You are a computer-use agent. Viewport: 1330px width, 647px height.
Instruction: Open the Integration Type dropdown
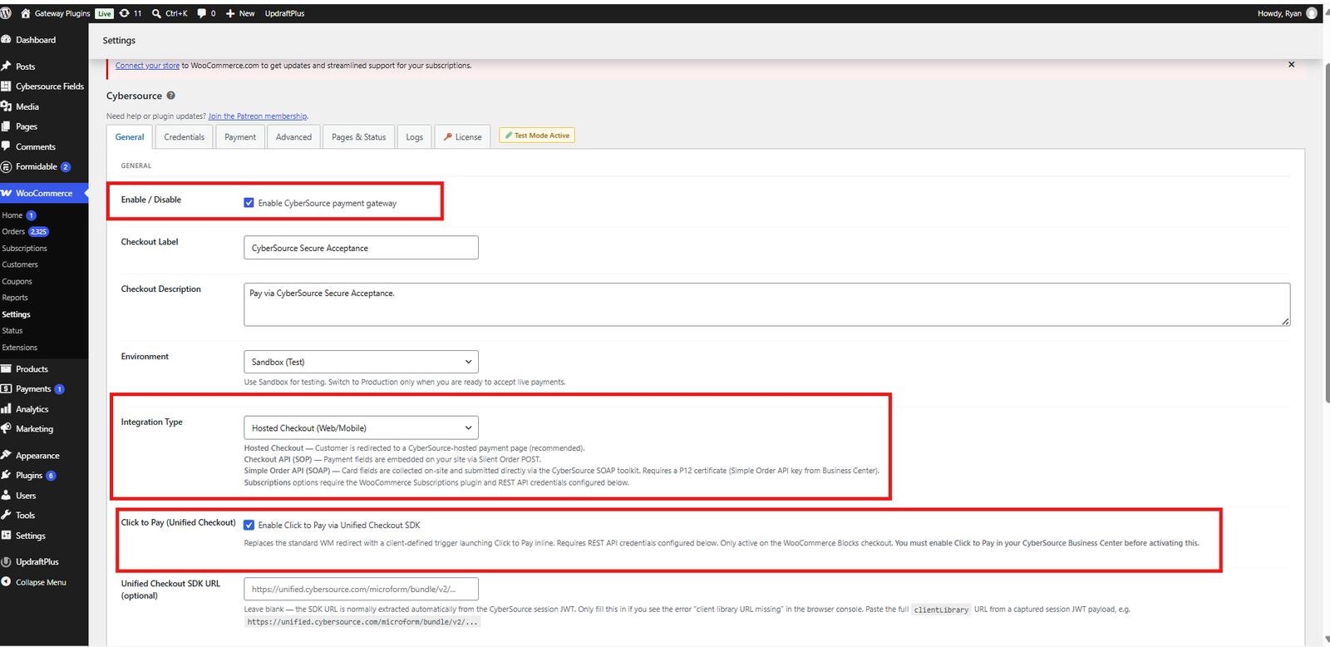coord(361,428)
